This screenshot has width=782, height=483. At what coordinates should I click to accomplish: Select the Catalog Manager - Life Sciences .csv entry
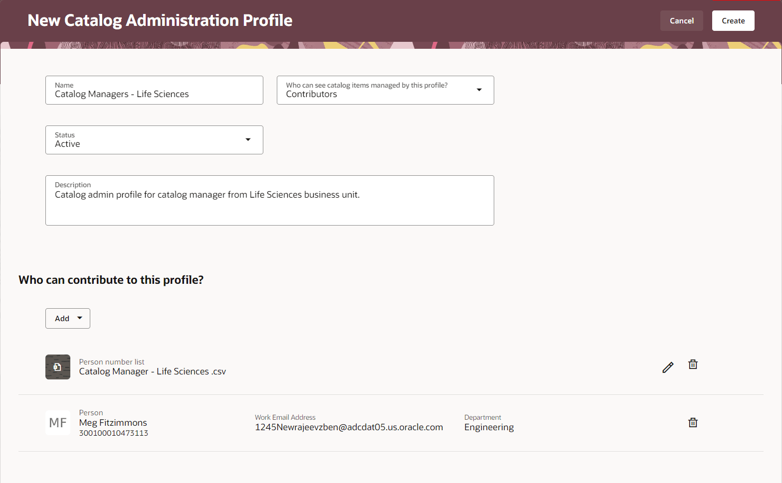153,371
